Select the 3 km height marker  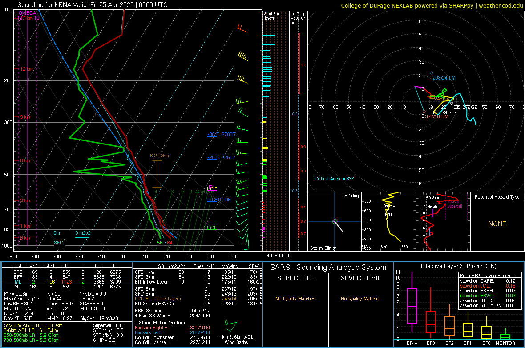pyautogui.click(x=25, y=201)
